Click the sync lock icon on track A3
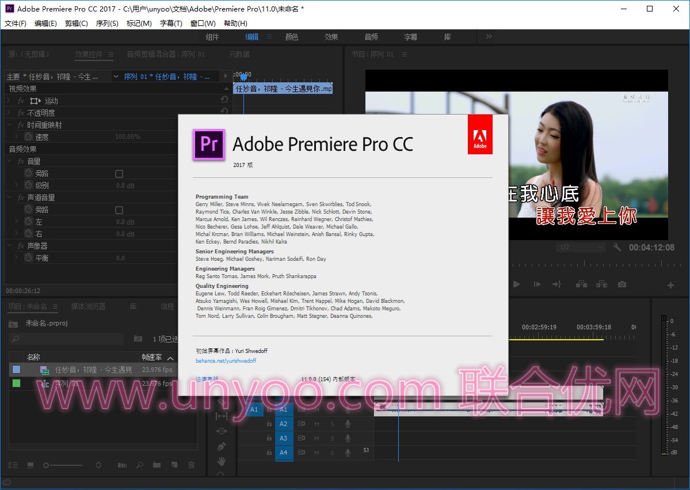 click(302, 439)
